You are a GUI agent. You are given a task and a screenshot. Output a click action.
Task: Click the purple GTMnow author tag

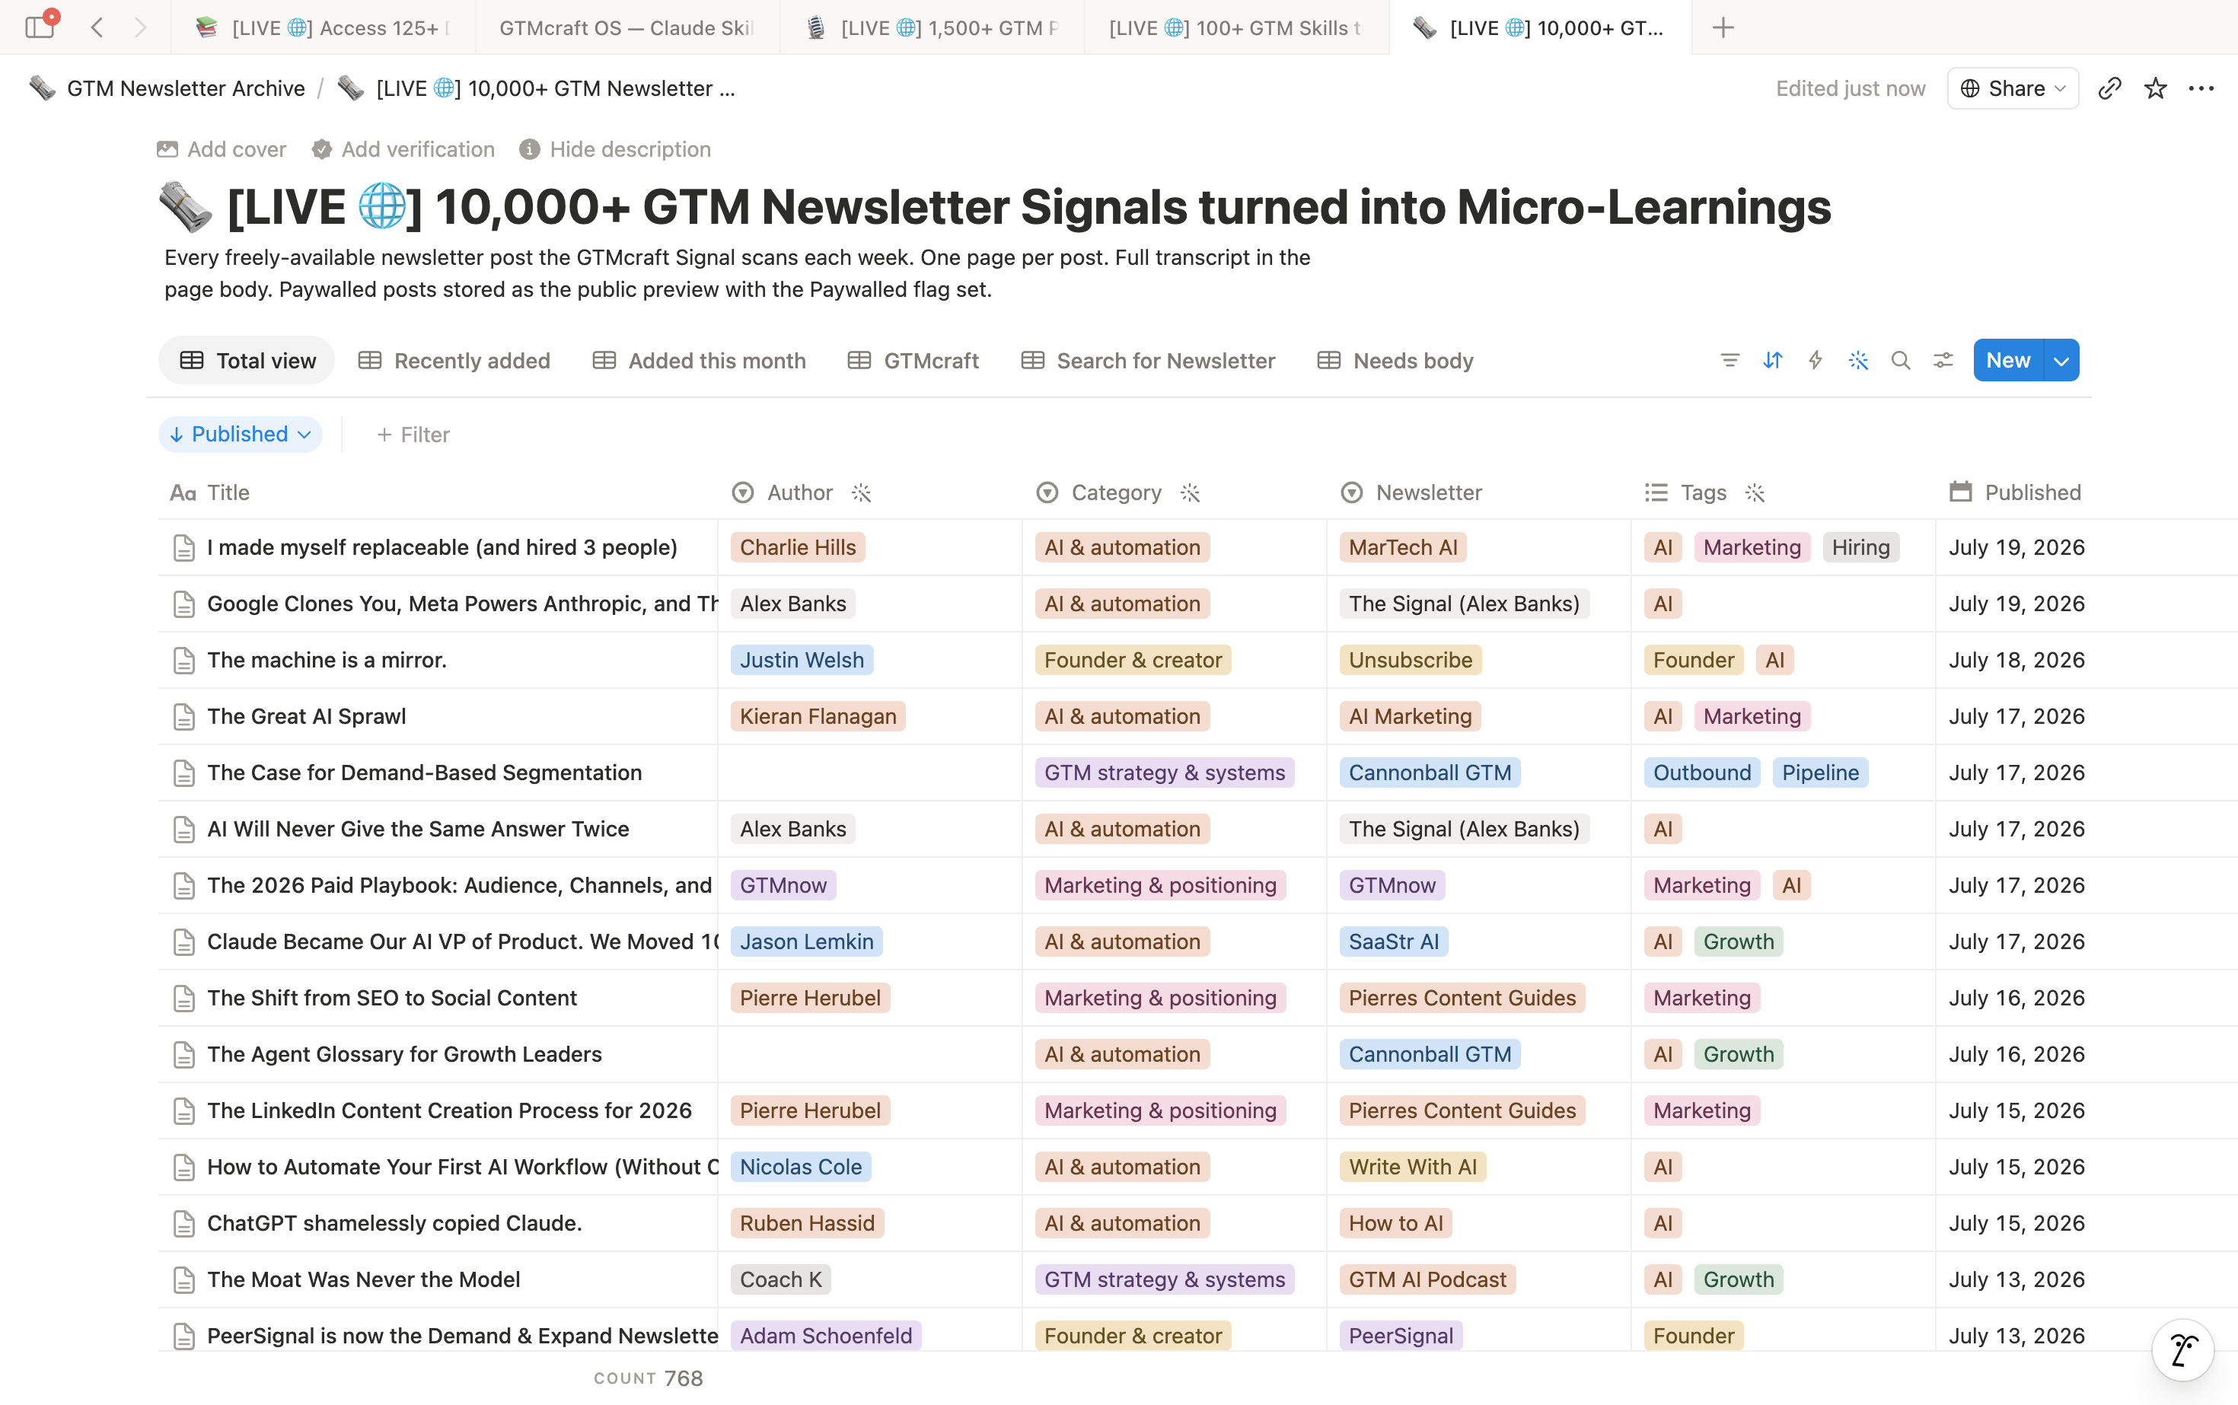[783, 884]
